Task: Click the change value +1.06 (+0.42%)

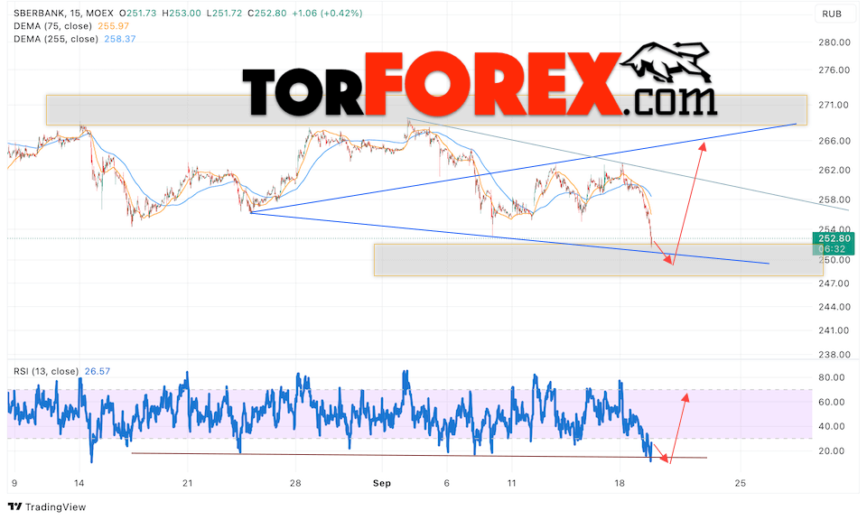Action: [327, 13]
